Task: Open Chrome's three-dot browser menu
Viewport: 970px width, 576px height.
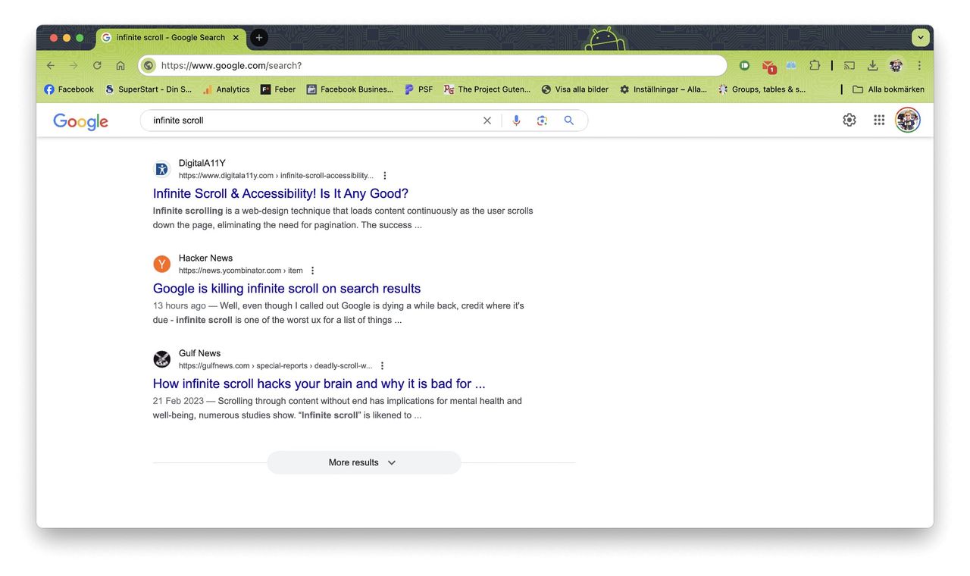Action: point(918,65)
